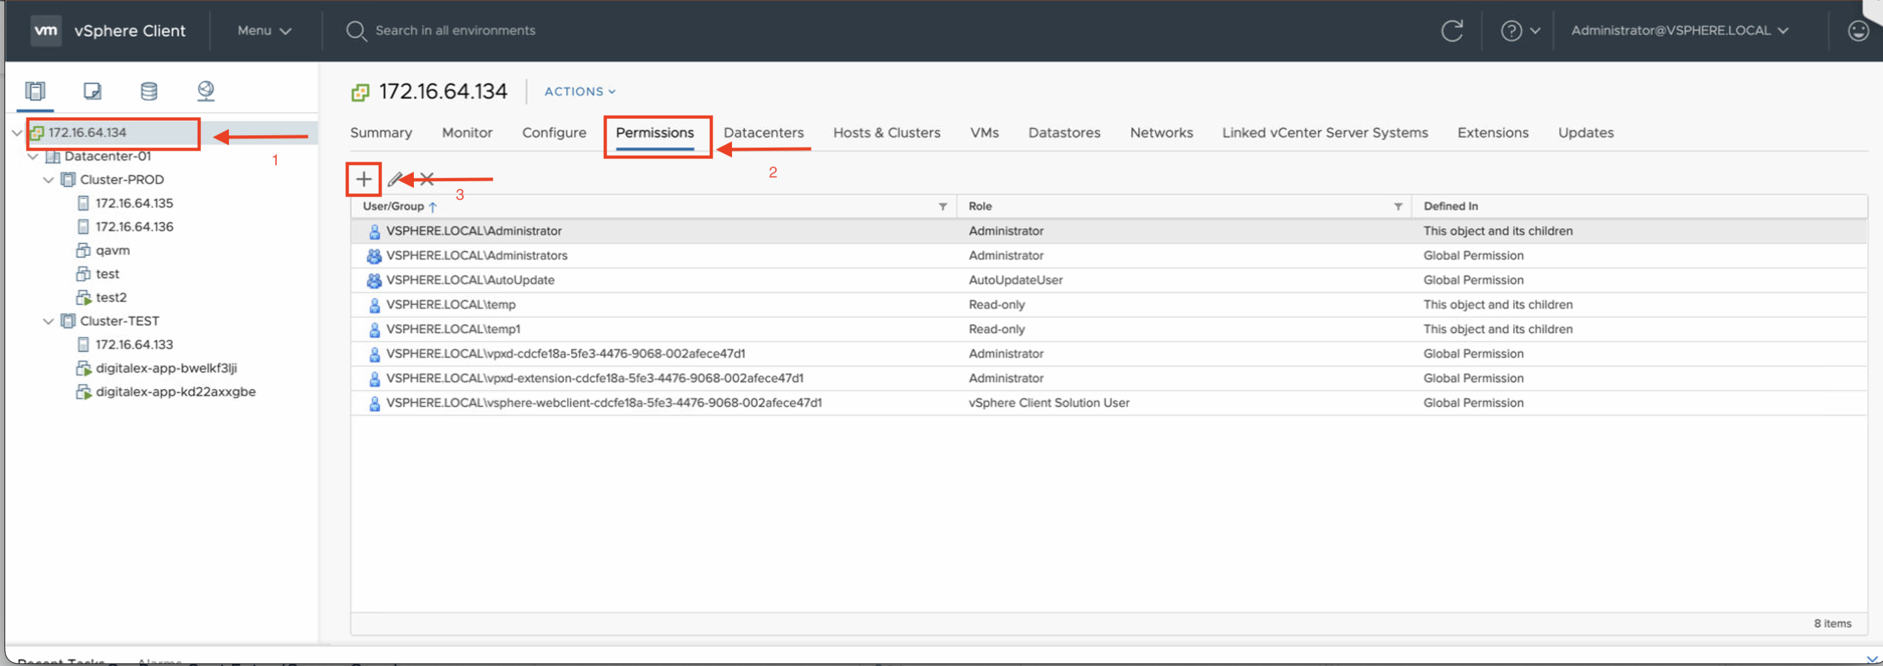Viewport: 1883px width, 666px height.
Task: Open the Networking inventory view icon
Action: (206, 91)
